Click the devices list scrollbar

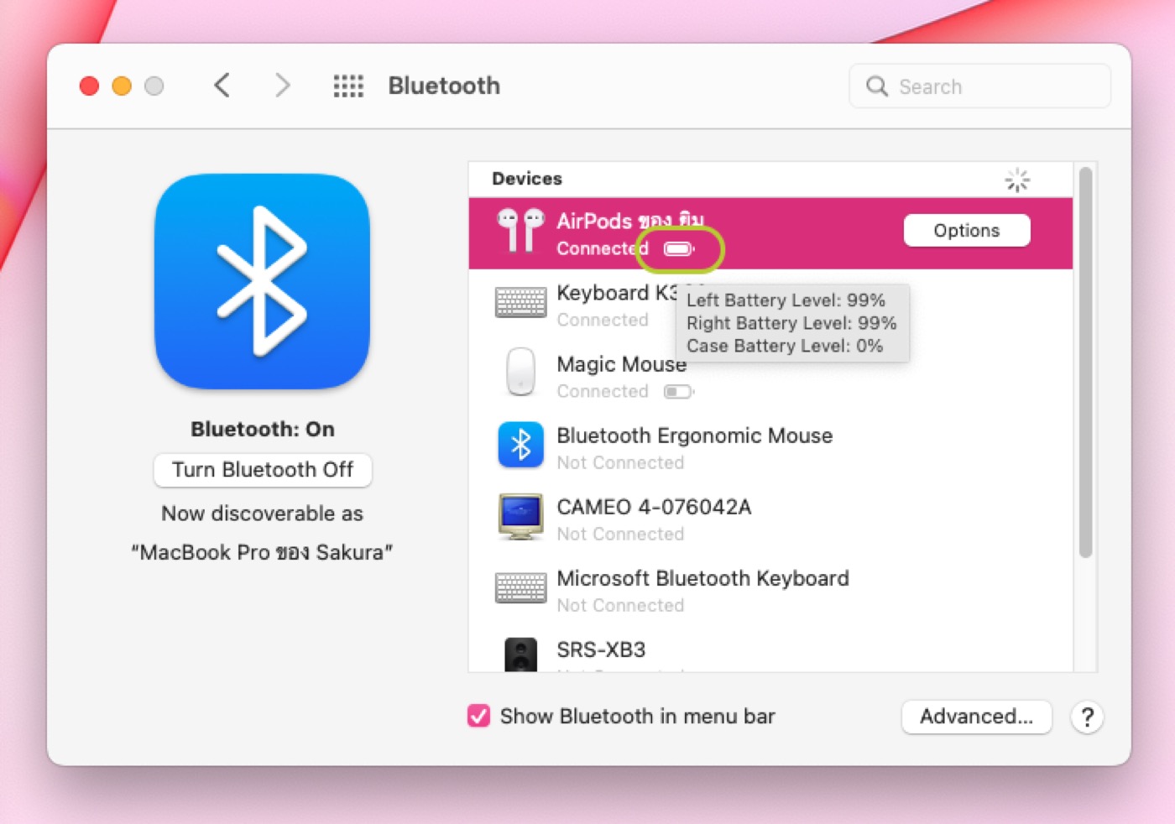click(x=1085, y=362)
